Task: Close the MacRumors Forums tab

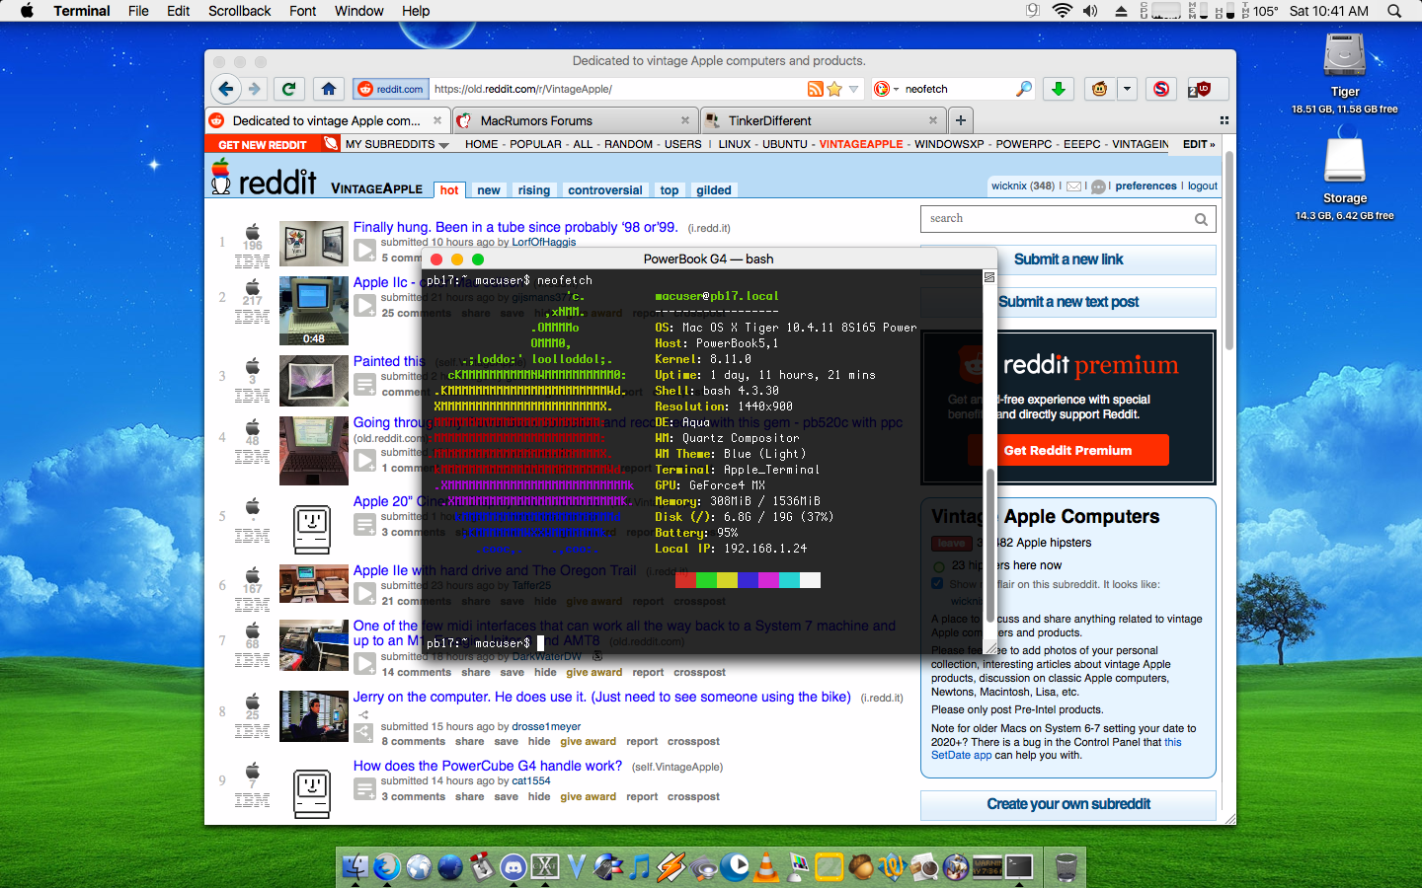Action: [x=685, y=120]
